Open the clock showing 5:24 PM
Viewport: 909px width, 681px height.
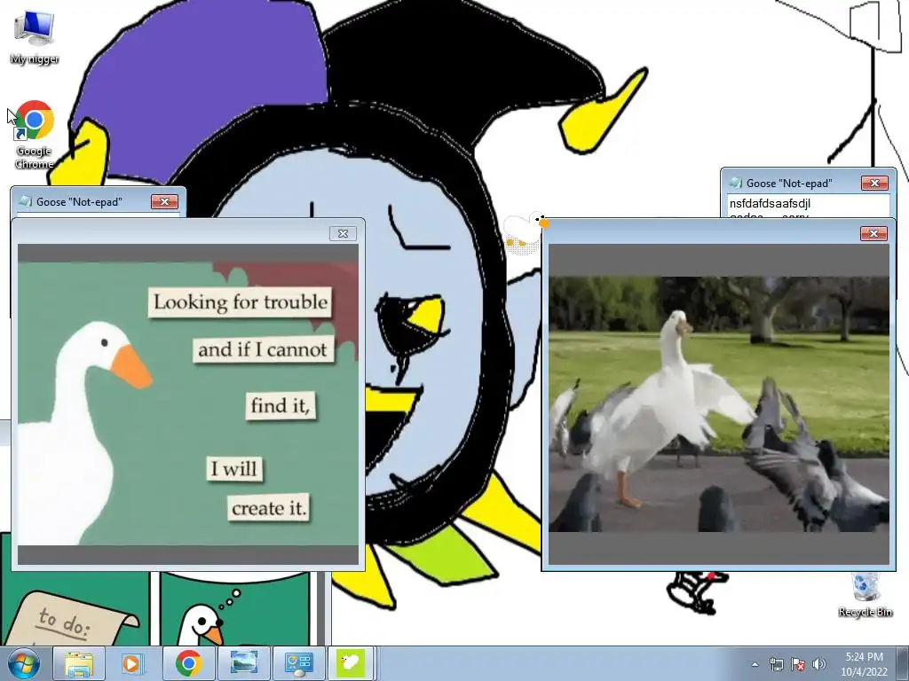(864, 664)
